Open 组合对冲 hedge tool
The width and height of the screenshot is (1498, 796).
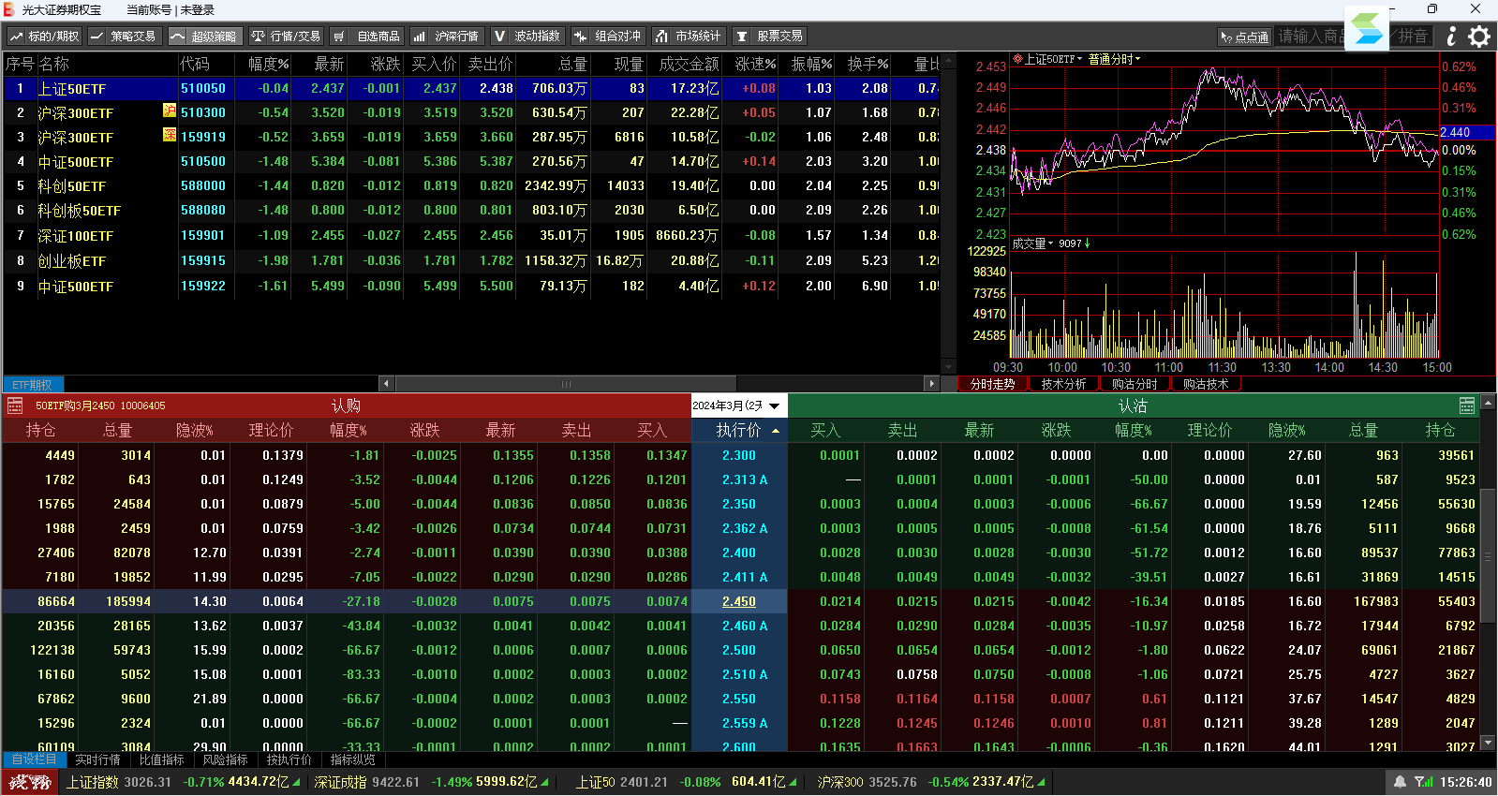(608, 37)
